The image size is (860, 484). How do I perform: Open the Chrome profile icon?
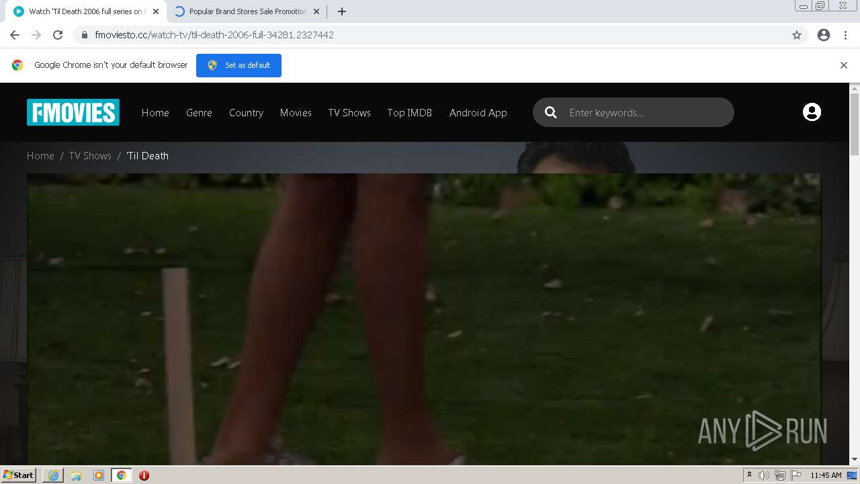pyautogui.click(x=824, y=35)
